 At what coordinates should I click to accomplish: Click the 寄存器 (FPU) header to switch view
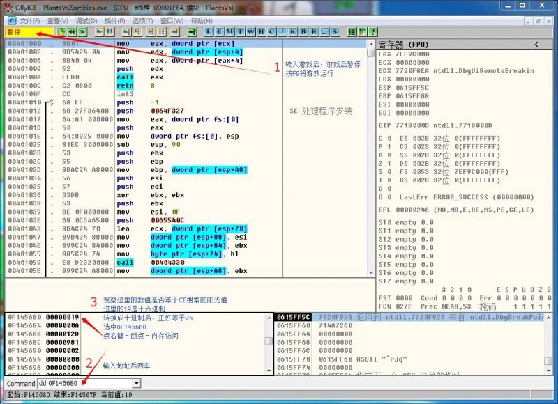click(x=404, y=45)
